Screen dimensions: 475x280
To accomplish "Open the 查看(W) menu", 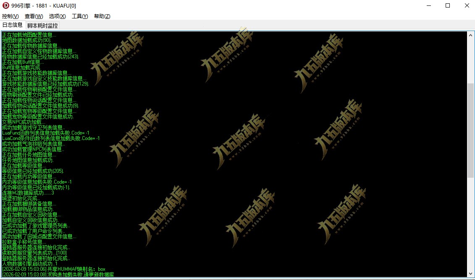I will point(34,16).
